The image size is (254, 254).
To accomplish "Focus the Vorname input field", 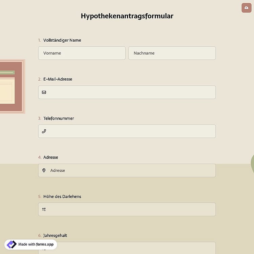I will [82, 53].
